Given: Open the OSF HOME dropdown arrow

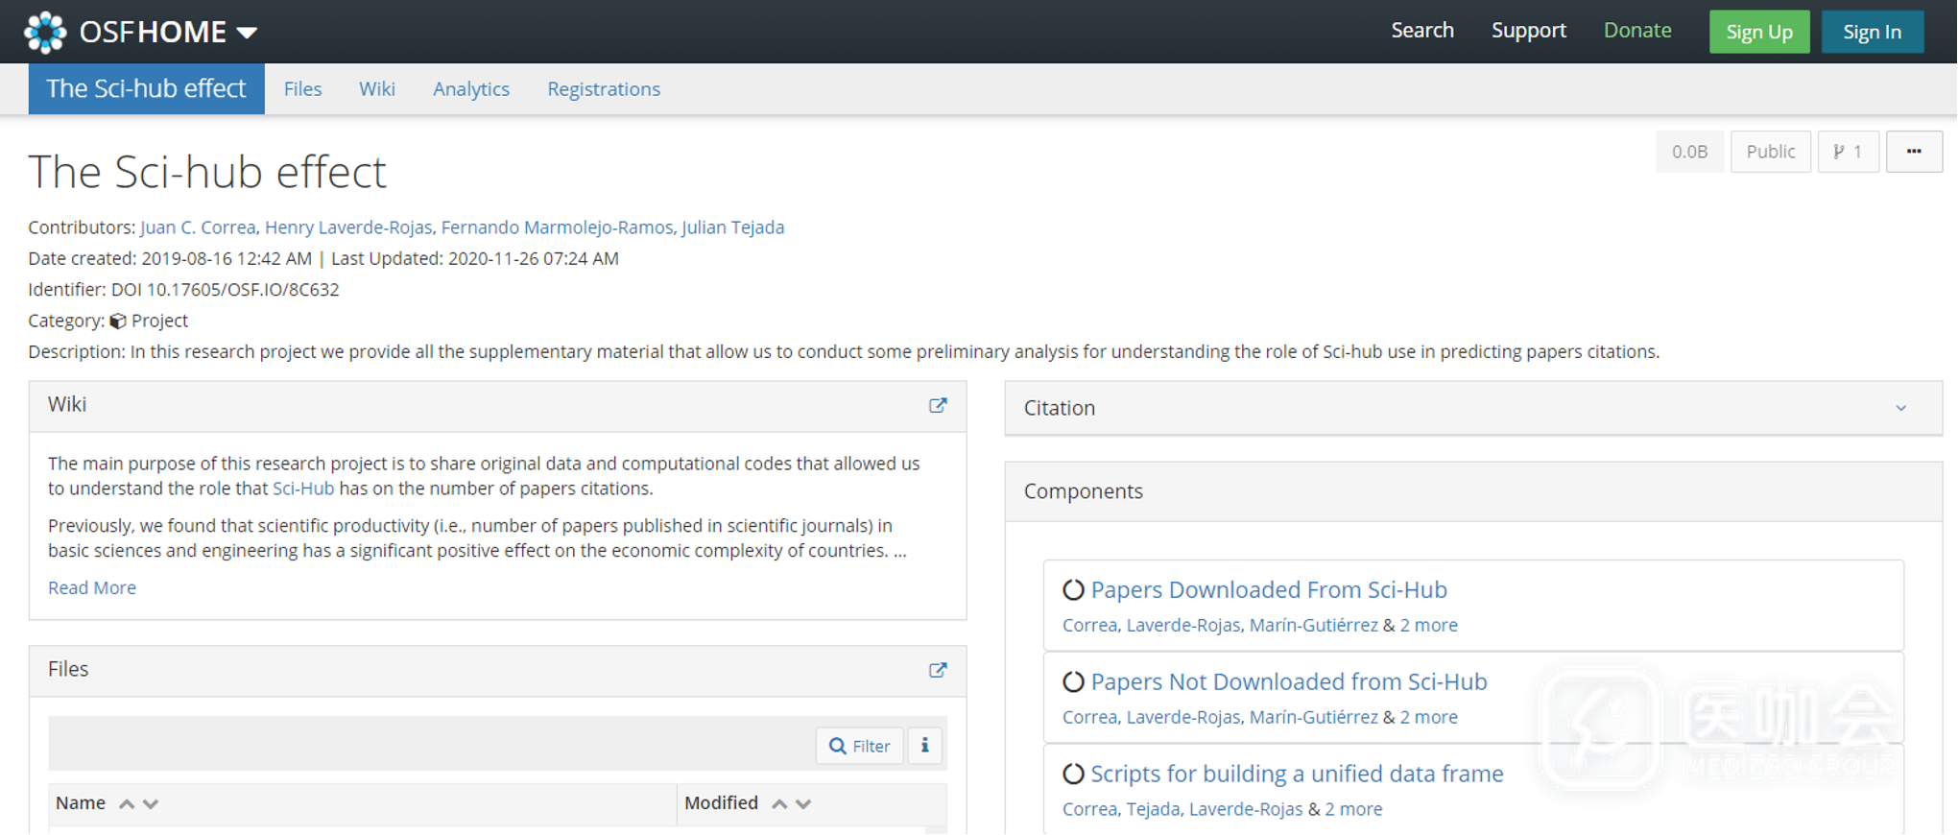Looking at the screenshot, I should tap(247, 33).
